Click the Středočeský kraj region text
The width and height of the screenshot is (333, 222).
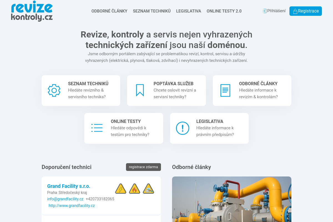[73, 193]
